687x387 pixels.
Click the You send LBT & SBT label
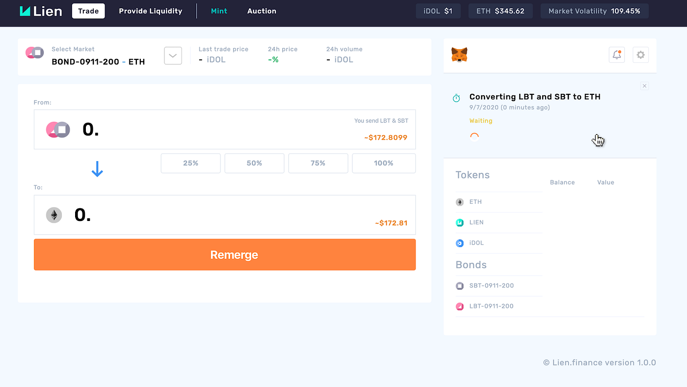coord(381,121)
